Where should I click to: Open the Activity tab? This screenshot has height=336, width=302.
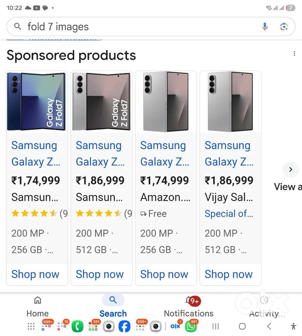(264, 307)
